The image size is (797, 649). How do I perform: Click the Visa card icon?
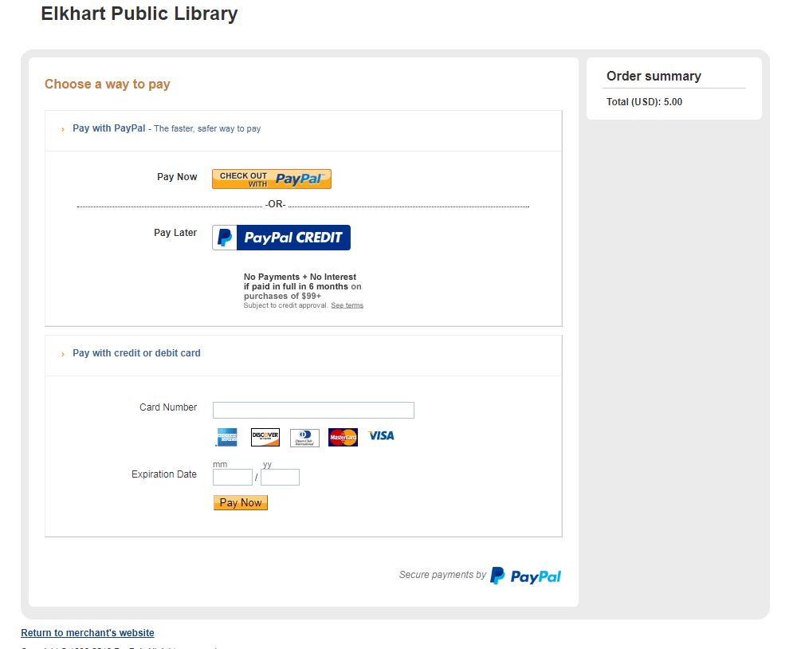point(381,436)
